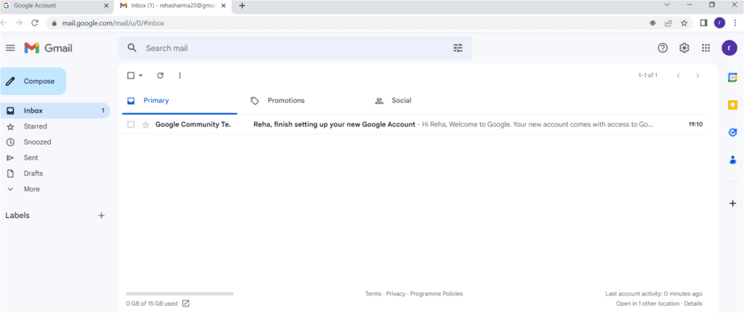Viewport: 744px width, 313px height.
Task: Open the Privacy link
Action: (396, 294)
